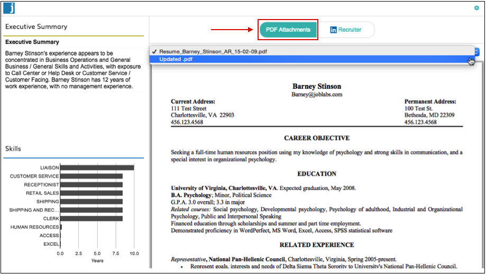Image resolution: width=486 pixels, height=274 pixels.
Task: Click the Executive Summary panel heading
Action: click(x=36, y=26)
